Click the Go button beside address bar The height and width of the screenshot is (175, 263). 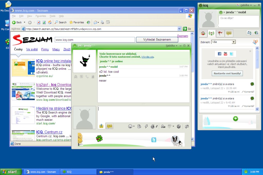(187, 29)
